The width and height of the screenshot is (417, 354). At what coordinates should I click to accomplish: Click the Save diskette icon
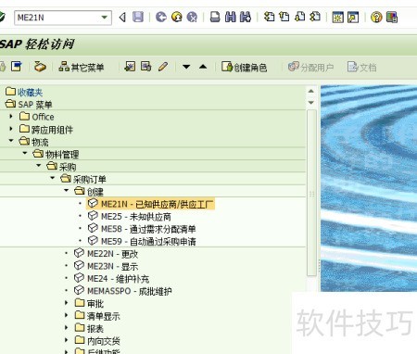[138, 17]
